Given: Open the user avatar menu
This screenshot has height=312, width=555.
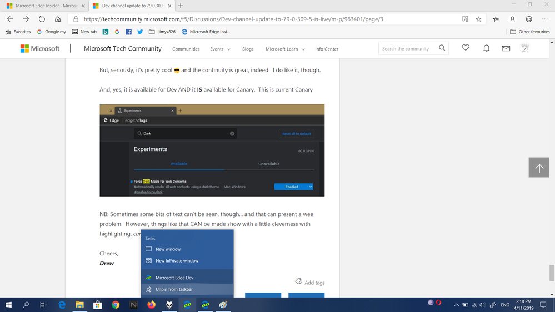Looking at the screenshot, I should [x=525, y=48].
